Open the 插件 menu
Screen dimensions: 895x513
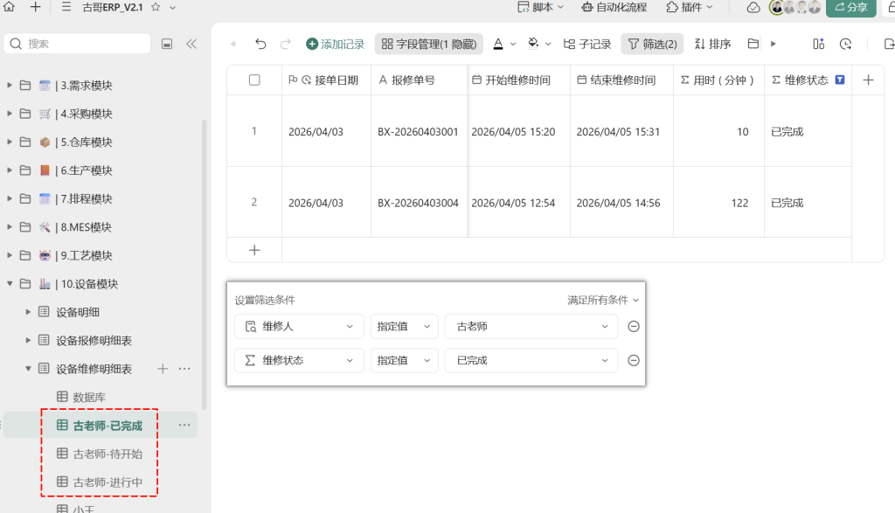(690, 7)
